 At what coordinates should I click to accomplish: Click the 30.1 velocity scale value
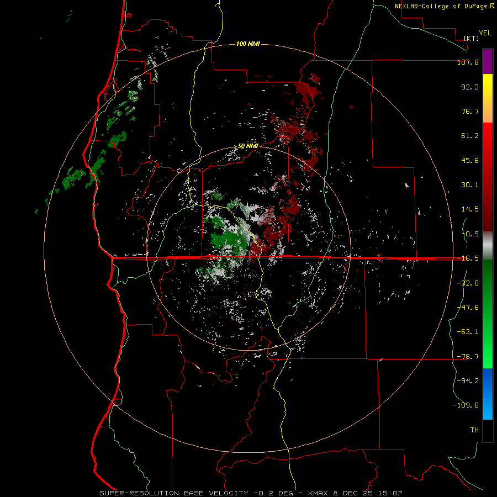point(470,185)
